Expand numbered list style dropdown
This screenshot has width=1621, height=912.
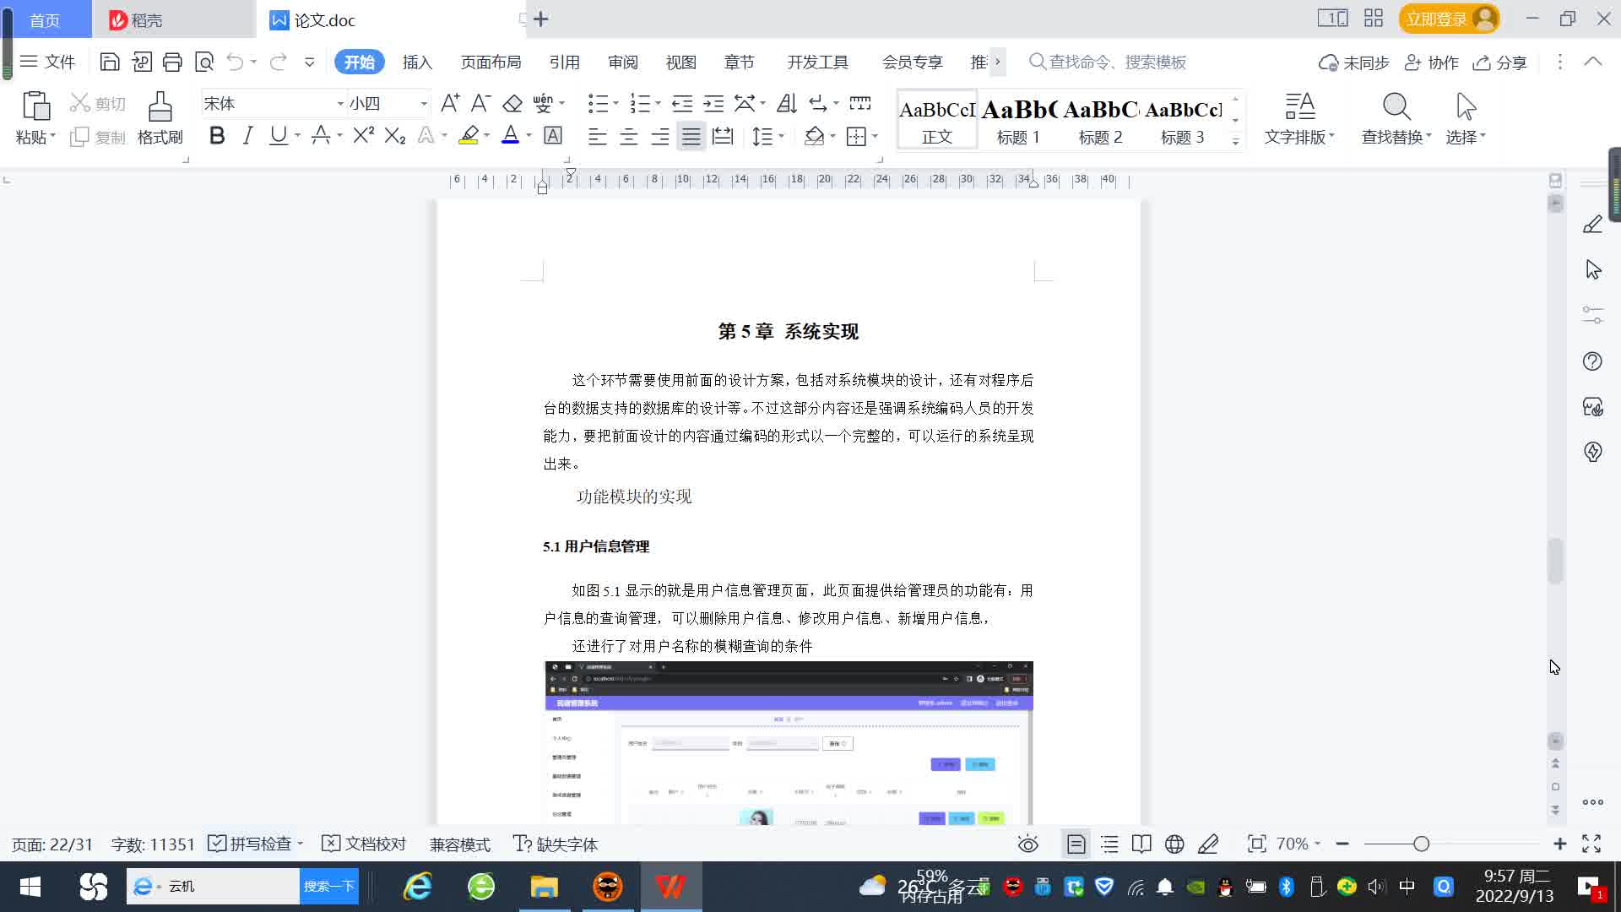(x=658, y=103)
